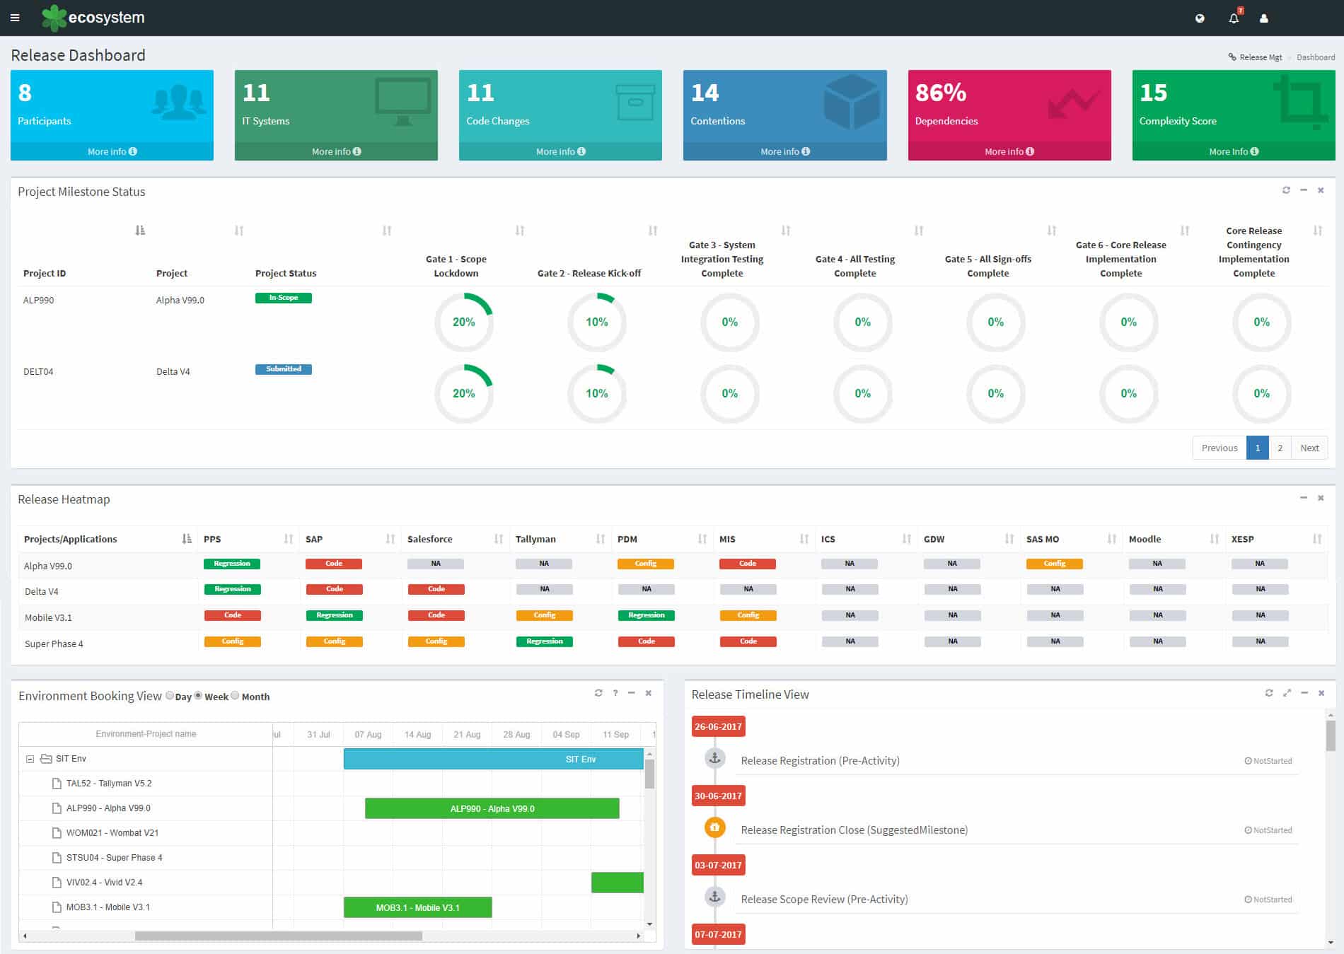This screenshot has height=954, width=1344.
Task: Sort heatmap by Projects/Applications icon
Action: (187, 539)
